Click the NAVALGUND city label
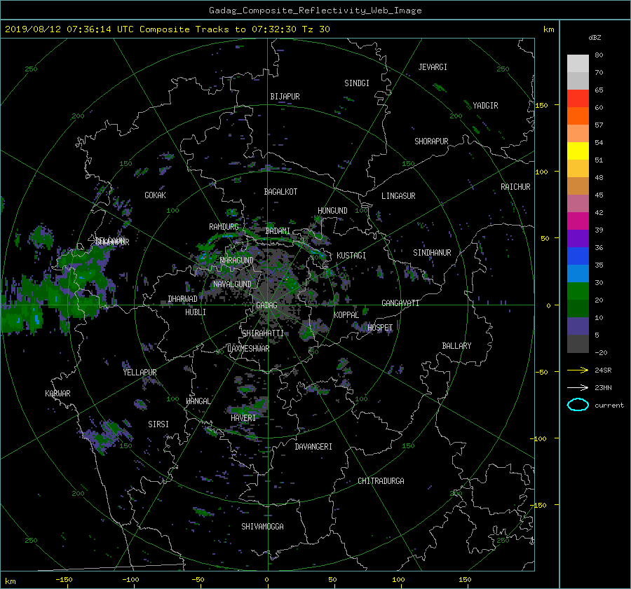Viewport: 631px width, 589px height. tap(232, 284)
